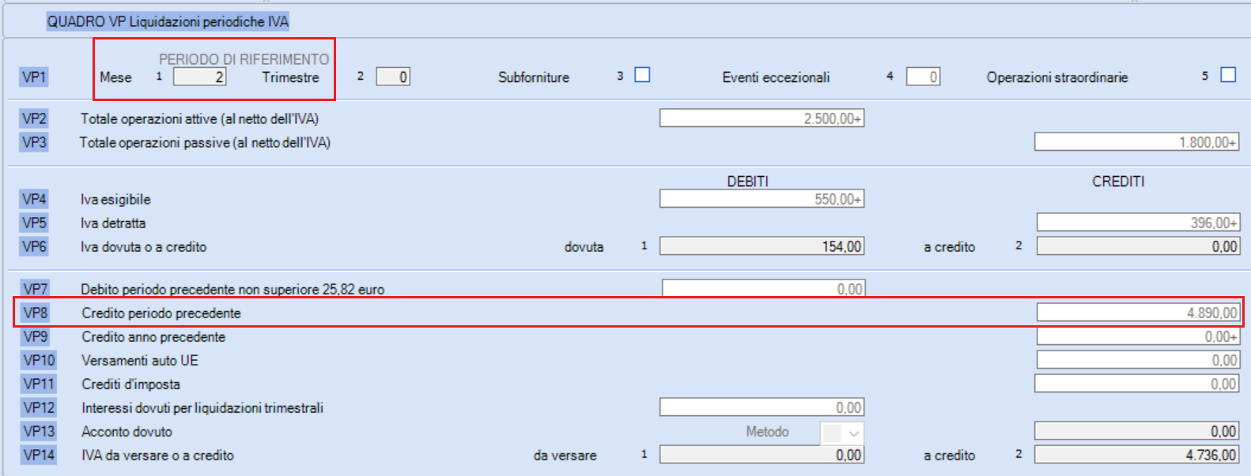
Task: Enable the Operazioni straordinarie checkbox
Action: tap(1228, 75)
